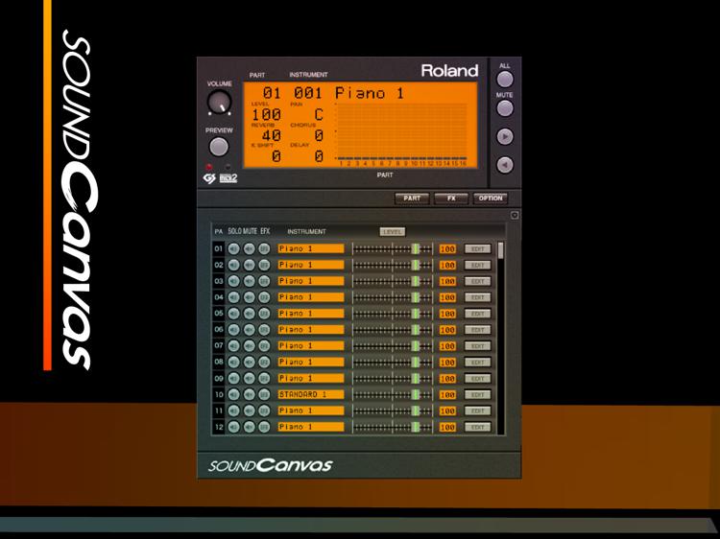
Task: Click the level value 100 of part 09
Action: click(x=447, y=379)
